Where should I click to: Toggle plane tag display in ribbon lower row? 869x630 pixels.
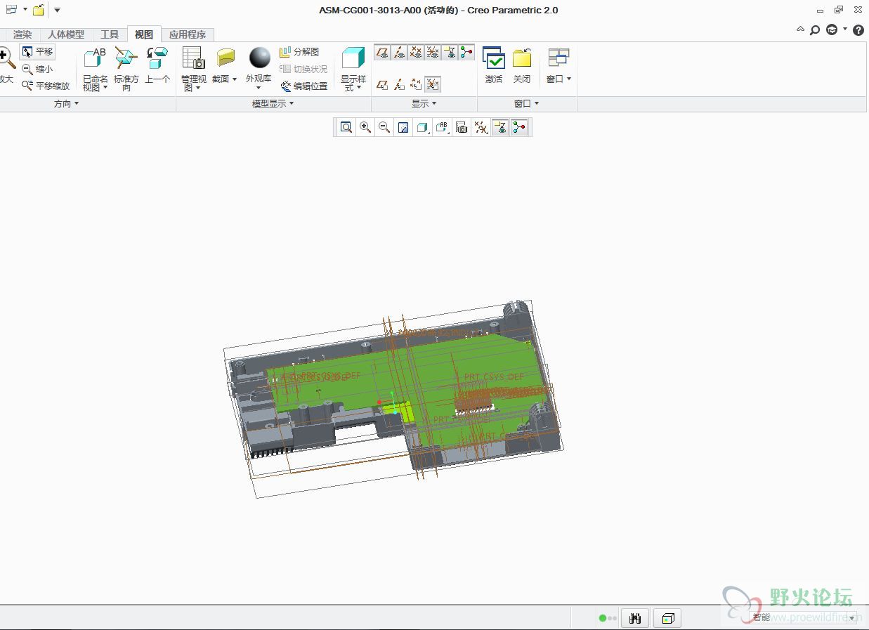[x=382, y=84]
